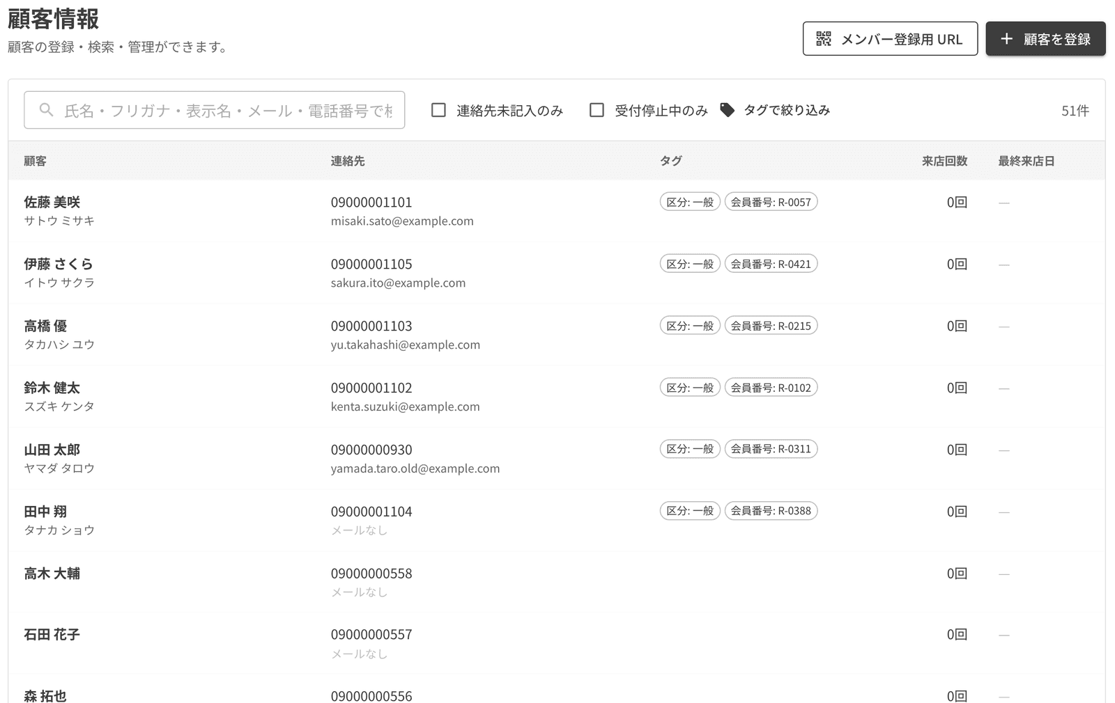Click tag 会員番号: R-0215
1115x703 pixels.
[x=771, y=326]
